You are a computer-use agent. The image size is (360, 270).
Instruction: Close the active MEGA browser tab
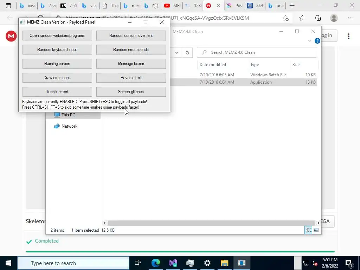click(218, 6)
